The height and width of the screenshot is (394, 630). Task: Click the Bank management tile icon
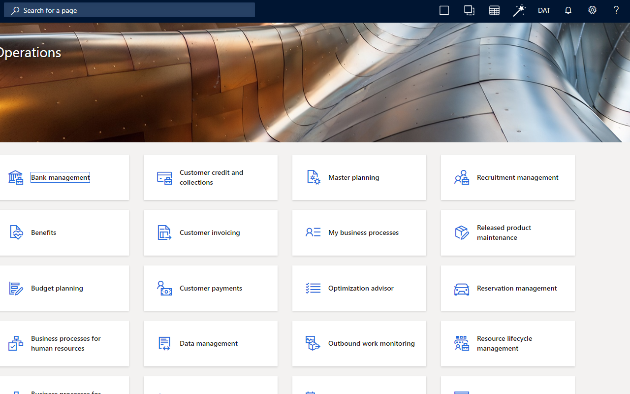click(16, 177)
